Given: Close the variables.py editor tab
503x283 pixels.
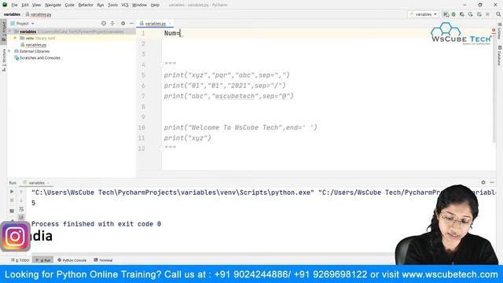Looking at the screenshot, I should point(170,24).
